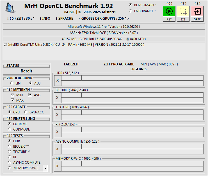Viewport: 208px width, 176px height.
Task: Click the LADEZEIT column header
Action: [71, 64]
